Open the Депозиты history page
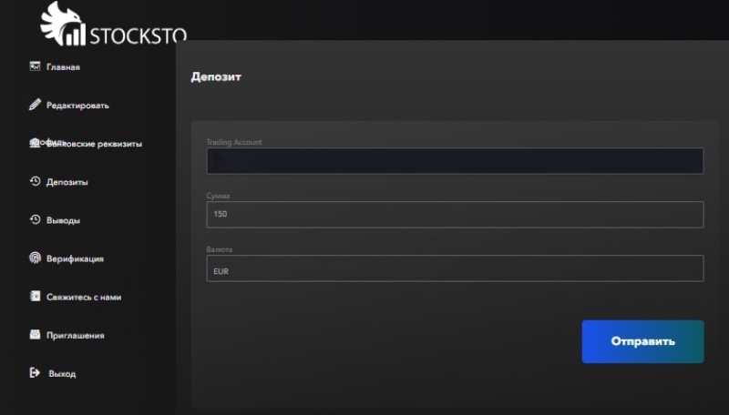Image resolution: width=729 pixels, height=415 pixels. click(67, 182)
